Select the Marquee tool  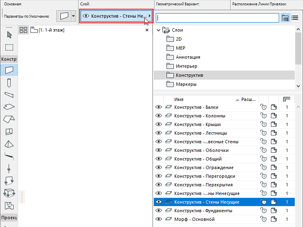point(9,47)
